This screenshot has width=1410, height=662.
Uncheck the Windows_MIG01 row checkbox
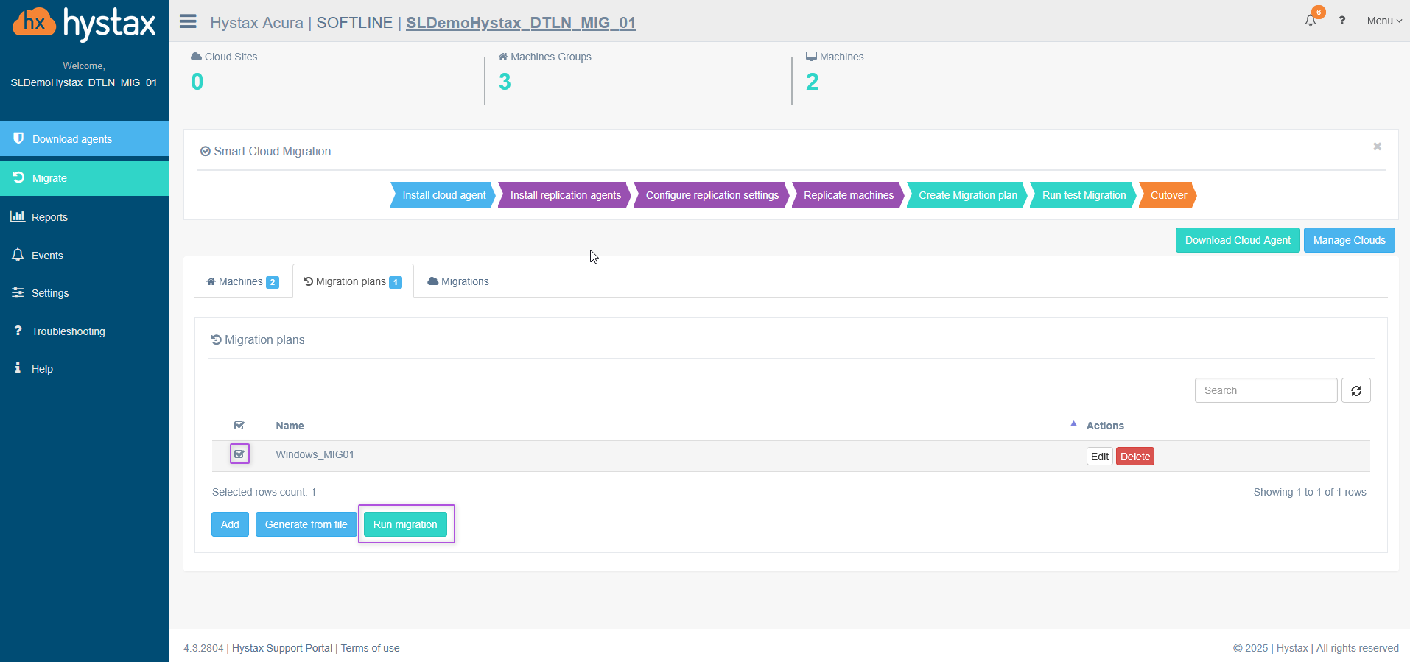coord(239,454)
